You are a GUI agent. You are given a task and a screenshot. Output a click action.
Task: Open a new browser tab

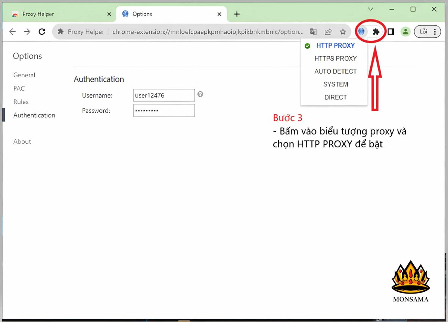pos(237,14)
